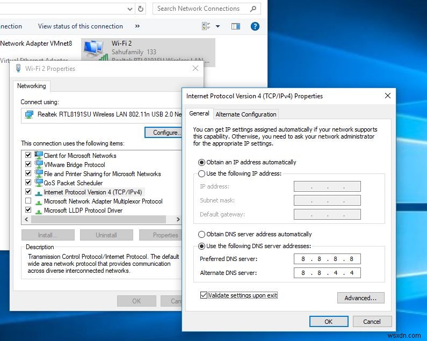
Task: Toggle QoS Packet Scheduler checkbox
Action: tap(28, 182)
